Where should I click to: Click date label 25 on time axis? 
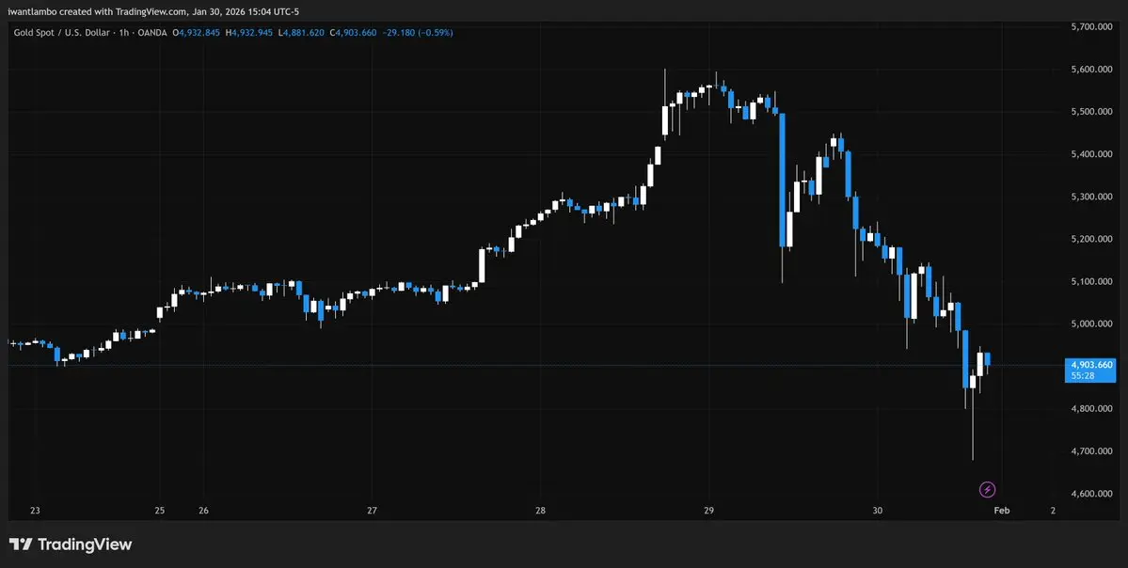[160, 511]
